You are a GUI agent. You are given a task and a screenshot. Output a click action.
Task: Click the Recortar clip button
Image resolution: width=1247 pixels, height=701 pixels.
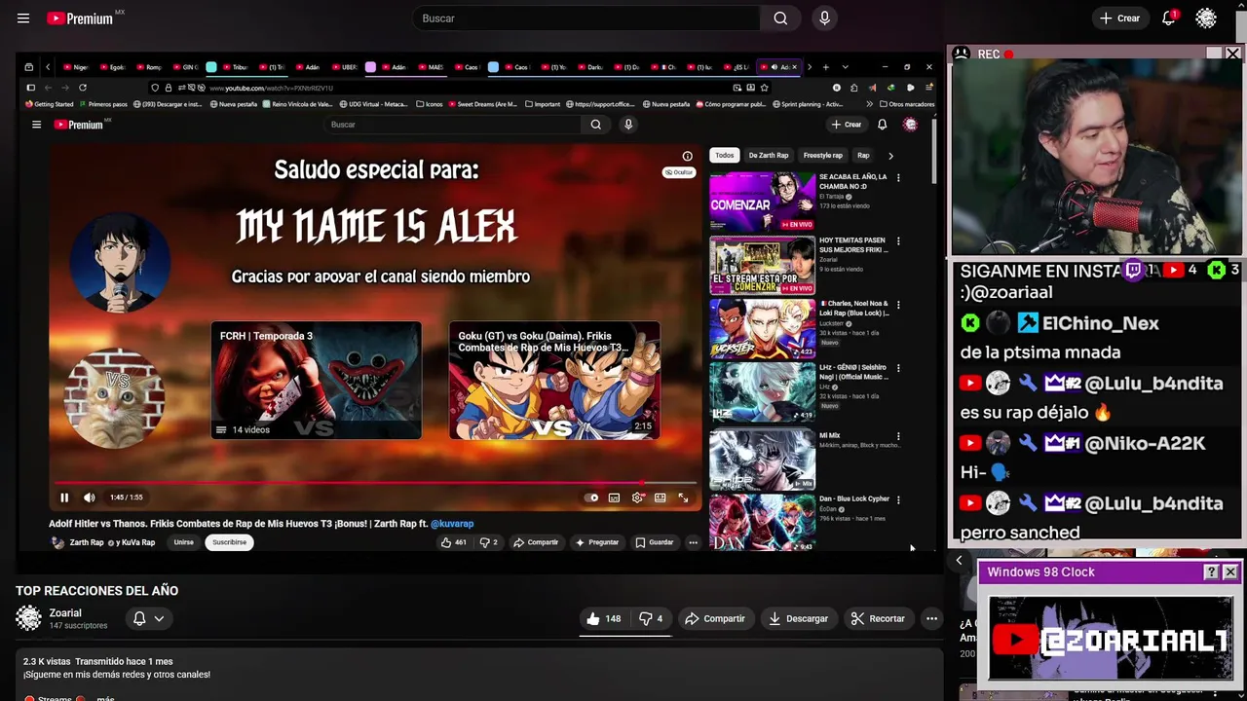click(x=878, y=618)
